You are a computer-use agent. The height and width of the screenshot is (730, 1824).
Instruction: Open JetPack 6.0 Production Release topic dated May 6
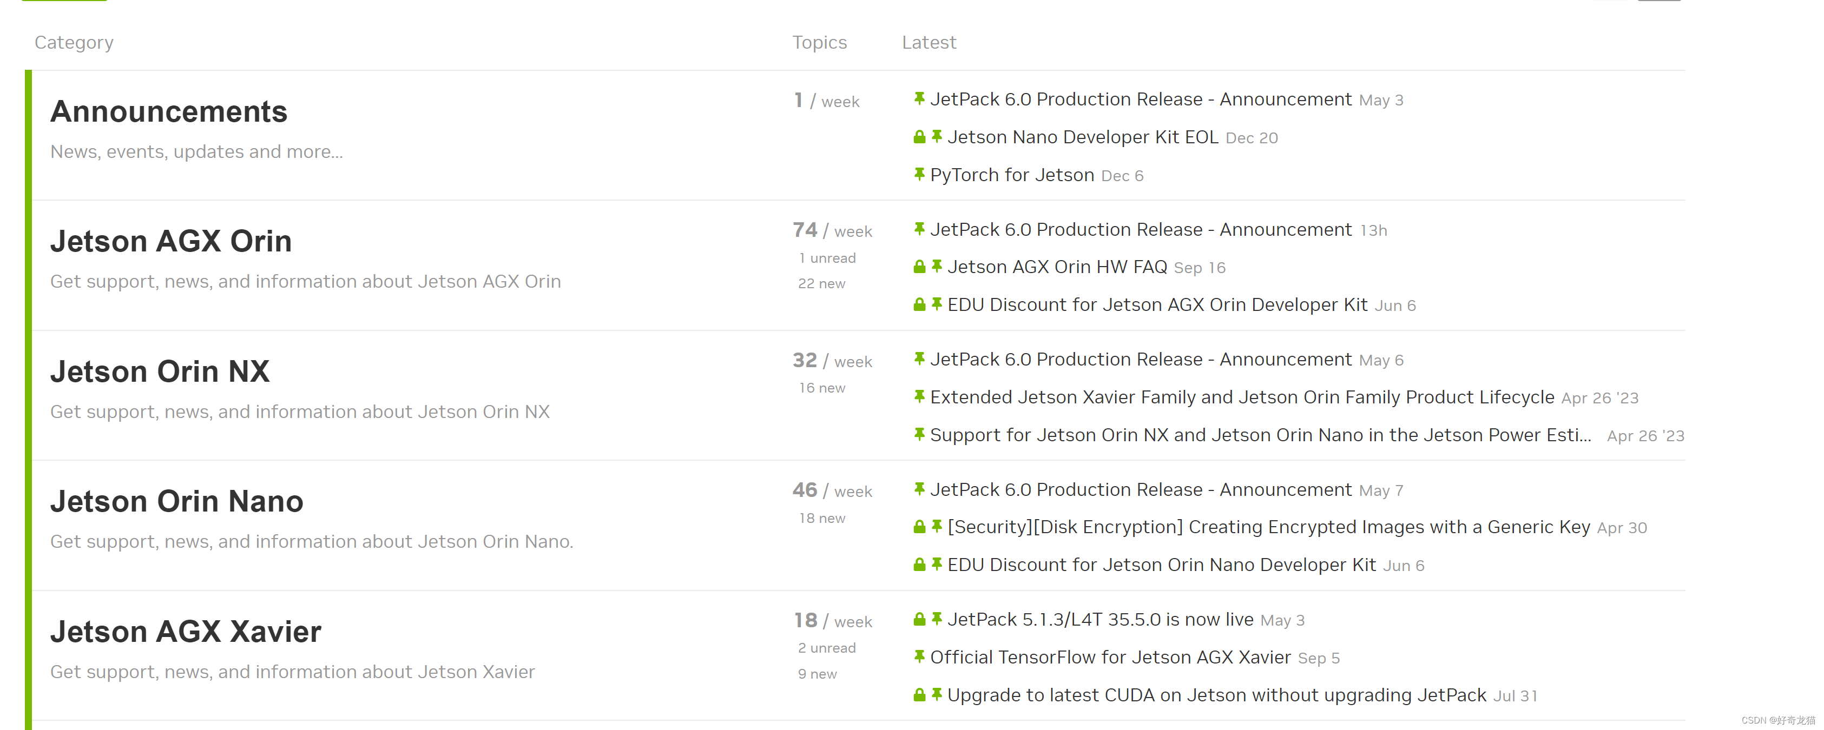[1141, 360]
